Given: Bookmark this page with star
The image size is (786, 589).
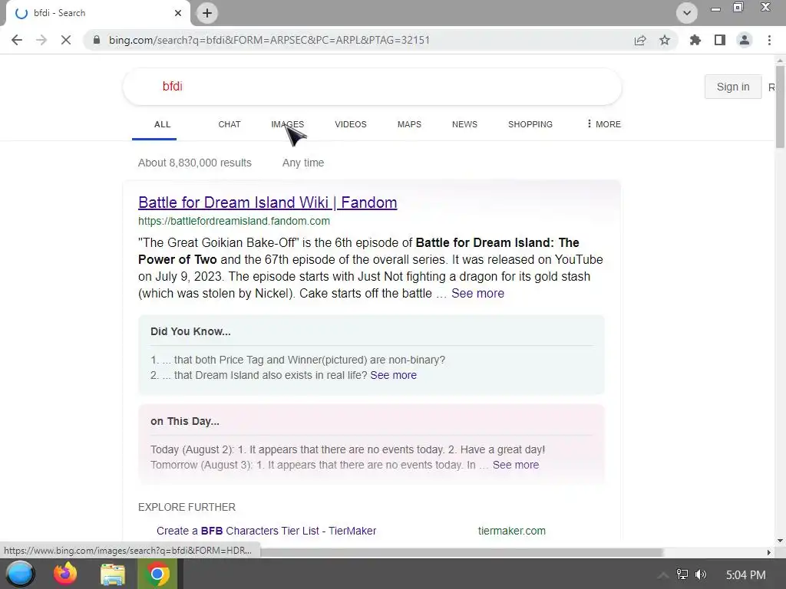Looking at the screenshot, I should [x=665, y=40].
